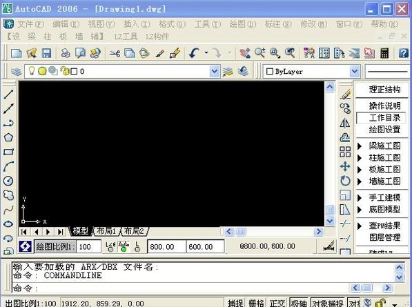Click the Match Properties brush icon
Viewport: 412px width, 307px height.
[159, 53]
